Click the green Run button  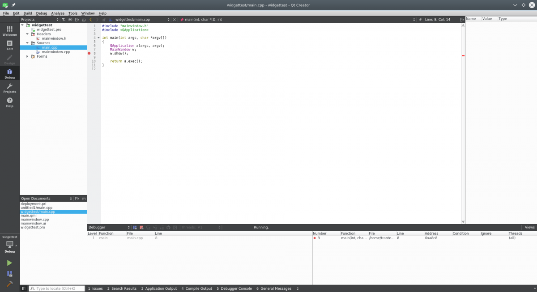9,263
